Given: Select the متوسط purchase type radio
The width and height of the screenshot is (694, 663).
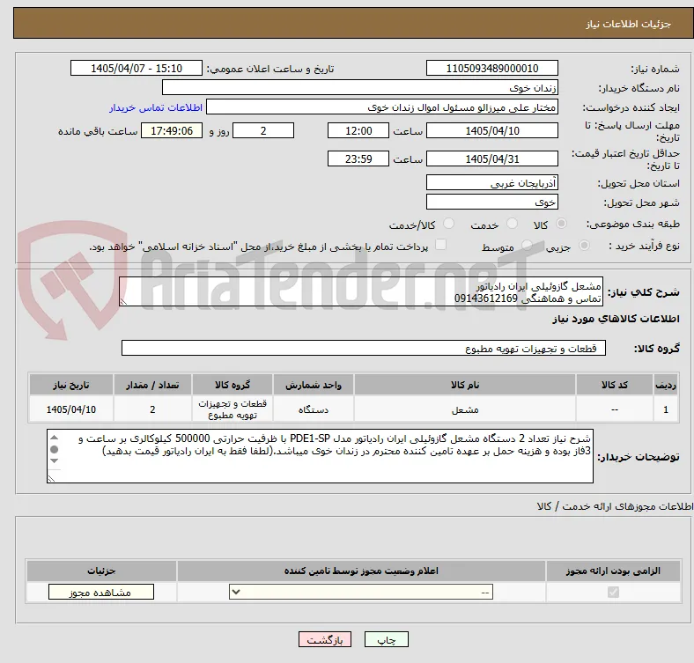Looking at the screenshot, I should coord(527,245).
